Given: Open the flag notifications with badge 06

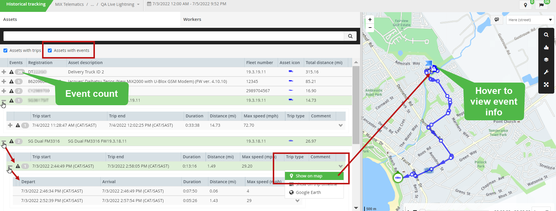Looking at the screenshot, I should coord(541,5).
